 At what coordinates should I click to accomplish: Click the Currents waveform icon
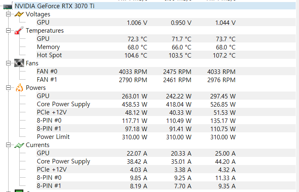click(x=19, y=145)
